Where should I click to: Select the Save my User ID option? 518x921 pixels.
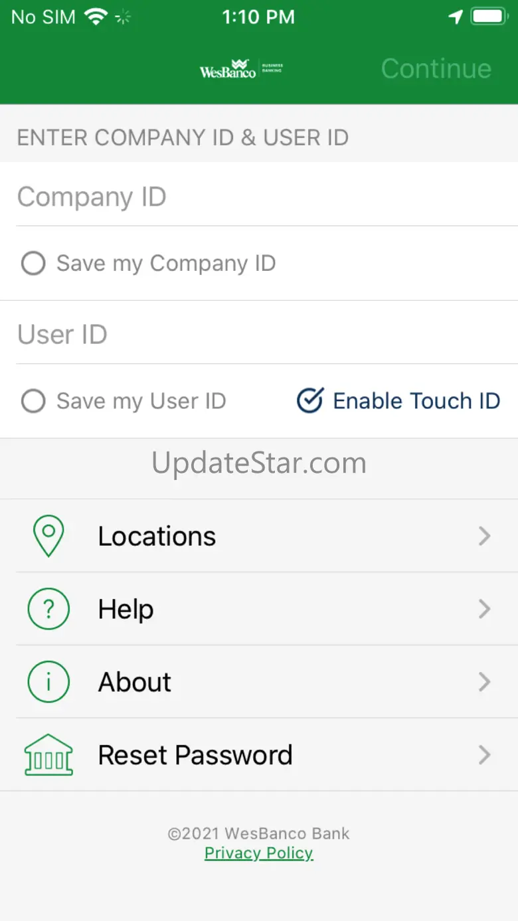coord(33,401)
